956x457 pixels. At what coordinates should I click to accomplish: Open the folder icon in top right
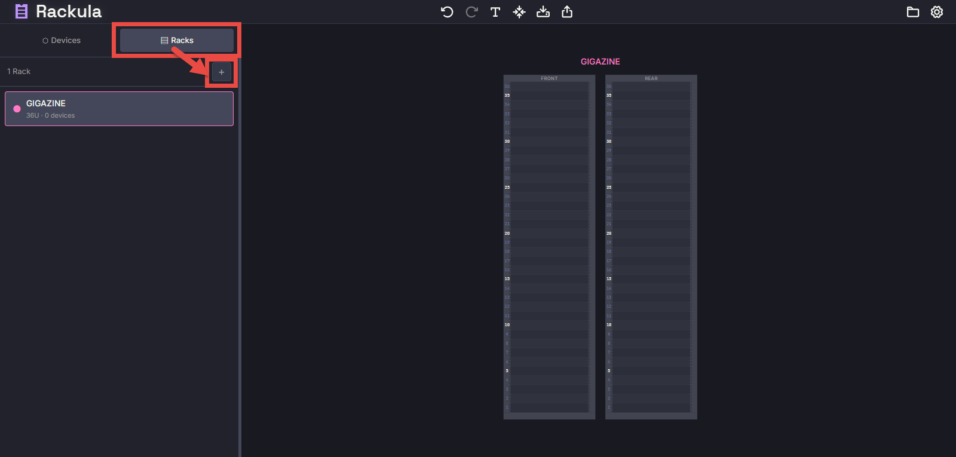point(912,12)
